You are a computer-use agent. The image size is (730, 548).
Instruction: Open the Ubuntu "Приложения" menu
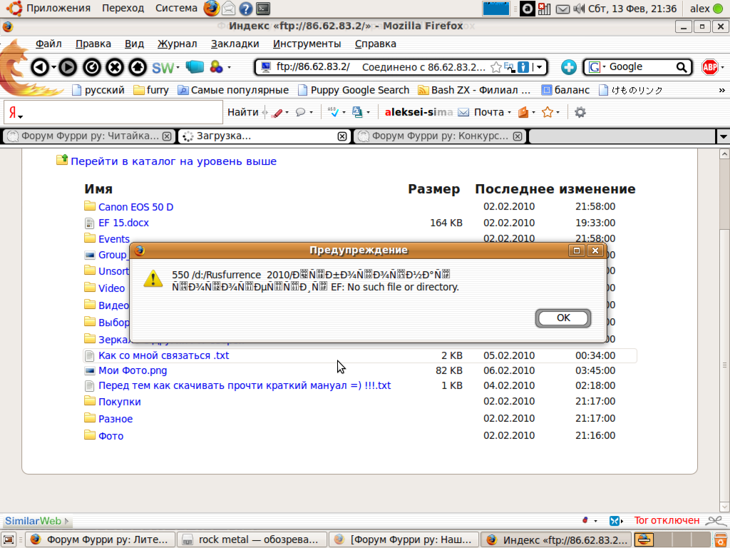[x=58, y=9]
